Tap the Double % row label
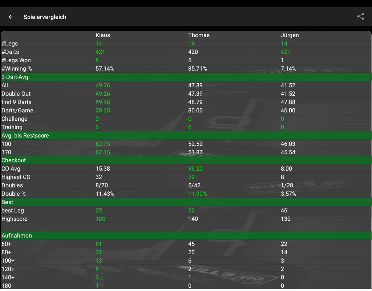 [13, 194]
